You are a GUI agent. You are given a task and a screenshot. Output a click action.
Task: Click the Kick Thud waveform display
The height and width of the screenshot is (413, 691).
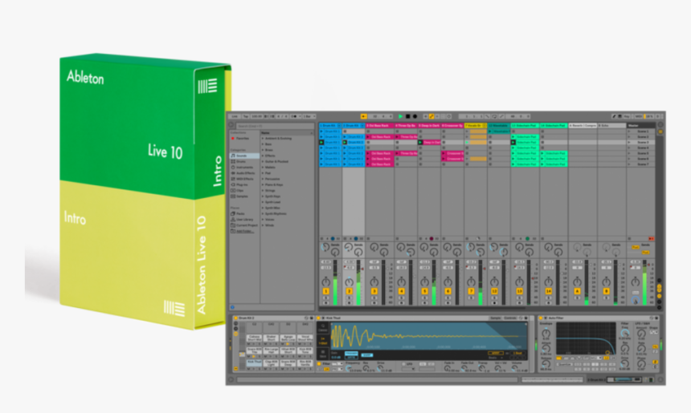[428, 337]
